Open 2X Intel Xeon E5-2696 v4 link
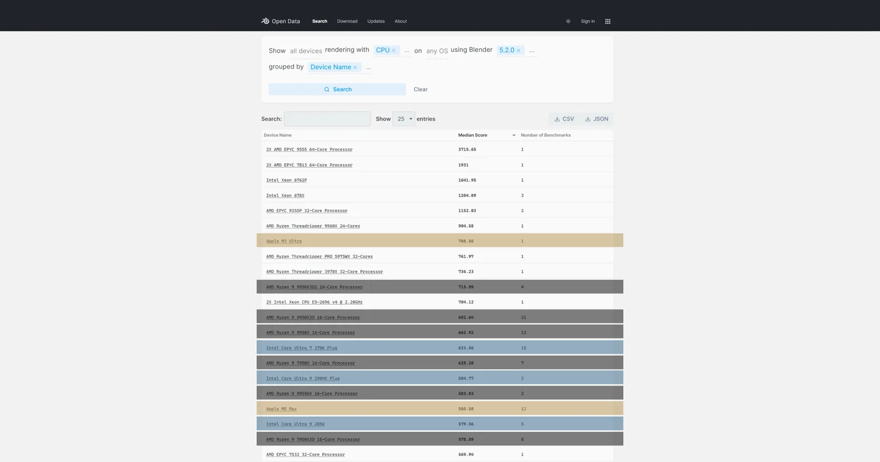880x462 pixels. pyautogui.click(x=315, y=302)
